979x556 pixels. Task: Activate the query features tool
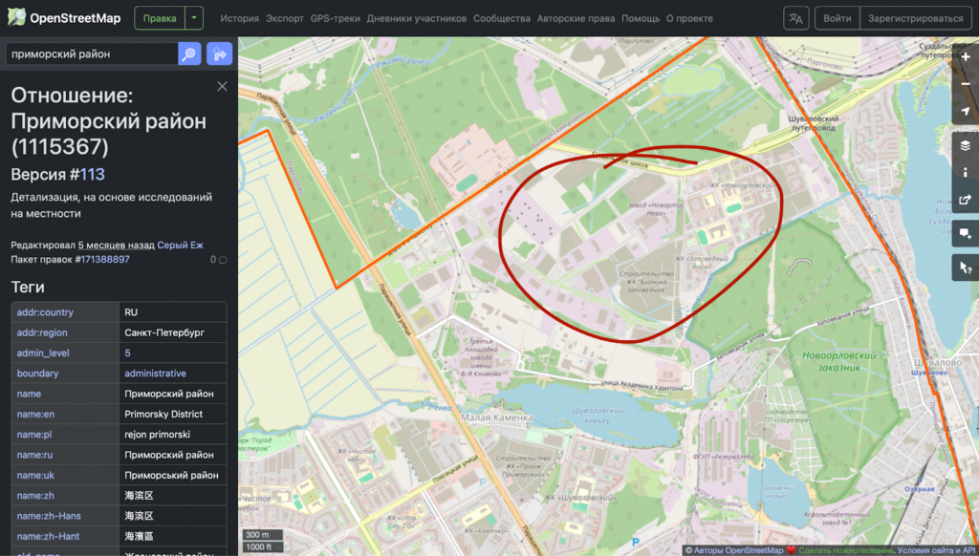[x=966, y=268]
